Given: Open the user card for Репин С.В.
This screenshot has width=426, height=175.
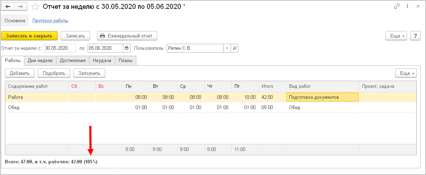Looking at the screenshot, I should (x=235, y=48).
